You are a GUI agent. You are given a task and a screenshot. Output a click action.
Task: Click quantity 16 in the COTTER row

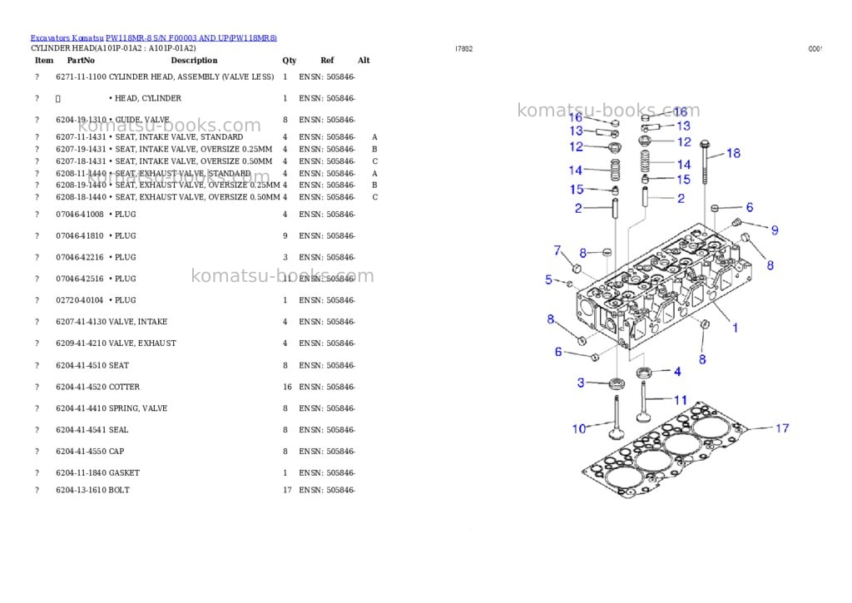pos(287,387)
